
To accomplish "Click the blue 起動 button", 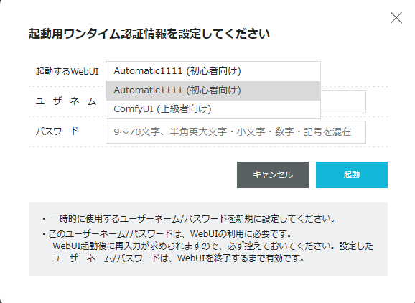I will 352,174.
